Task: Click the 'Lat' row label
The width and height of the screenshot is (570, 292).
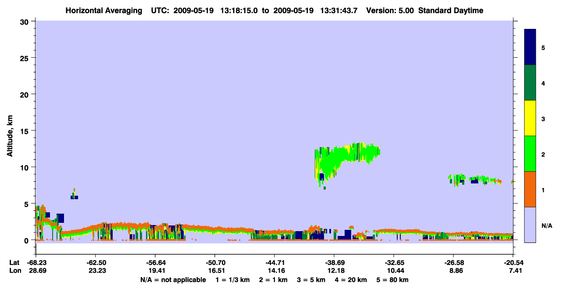Action: 14,263
